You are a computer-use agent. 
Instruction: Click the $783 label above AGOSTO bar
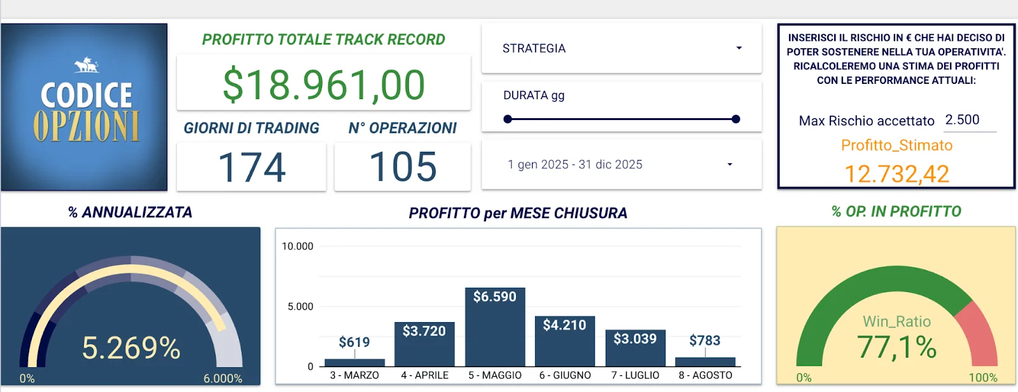coord(705,341)
